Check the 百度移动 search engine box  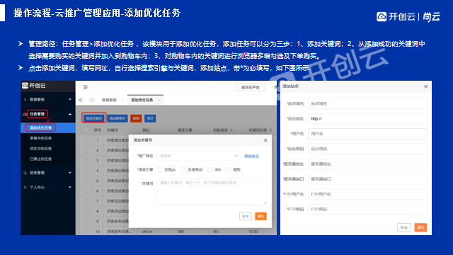[x=183, y=170]
